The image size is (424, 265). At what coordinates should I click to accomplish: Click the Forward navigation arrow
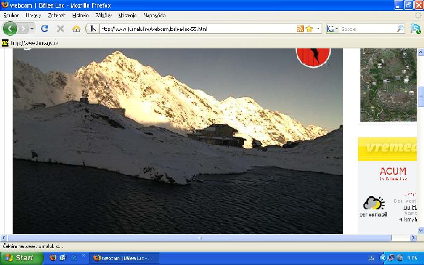[x=23, y=28]
